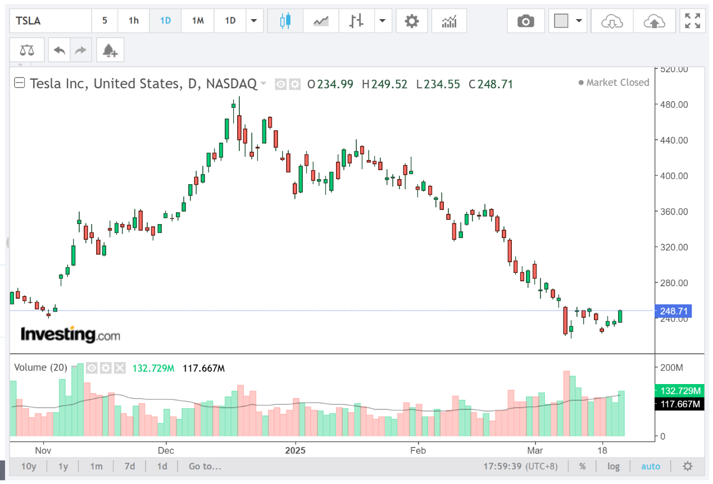Load chart layout via cloud download icon
This screenshot has width=713, height=484.
coord(612,21)
